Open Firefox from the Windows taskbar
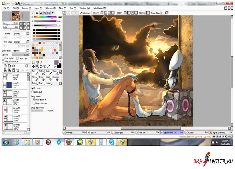Viewport: 235px width, 169px height. 69,142
